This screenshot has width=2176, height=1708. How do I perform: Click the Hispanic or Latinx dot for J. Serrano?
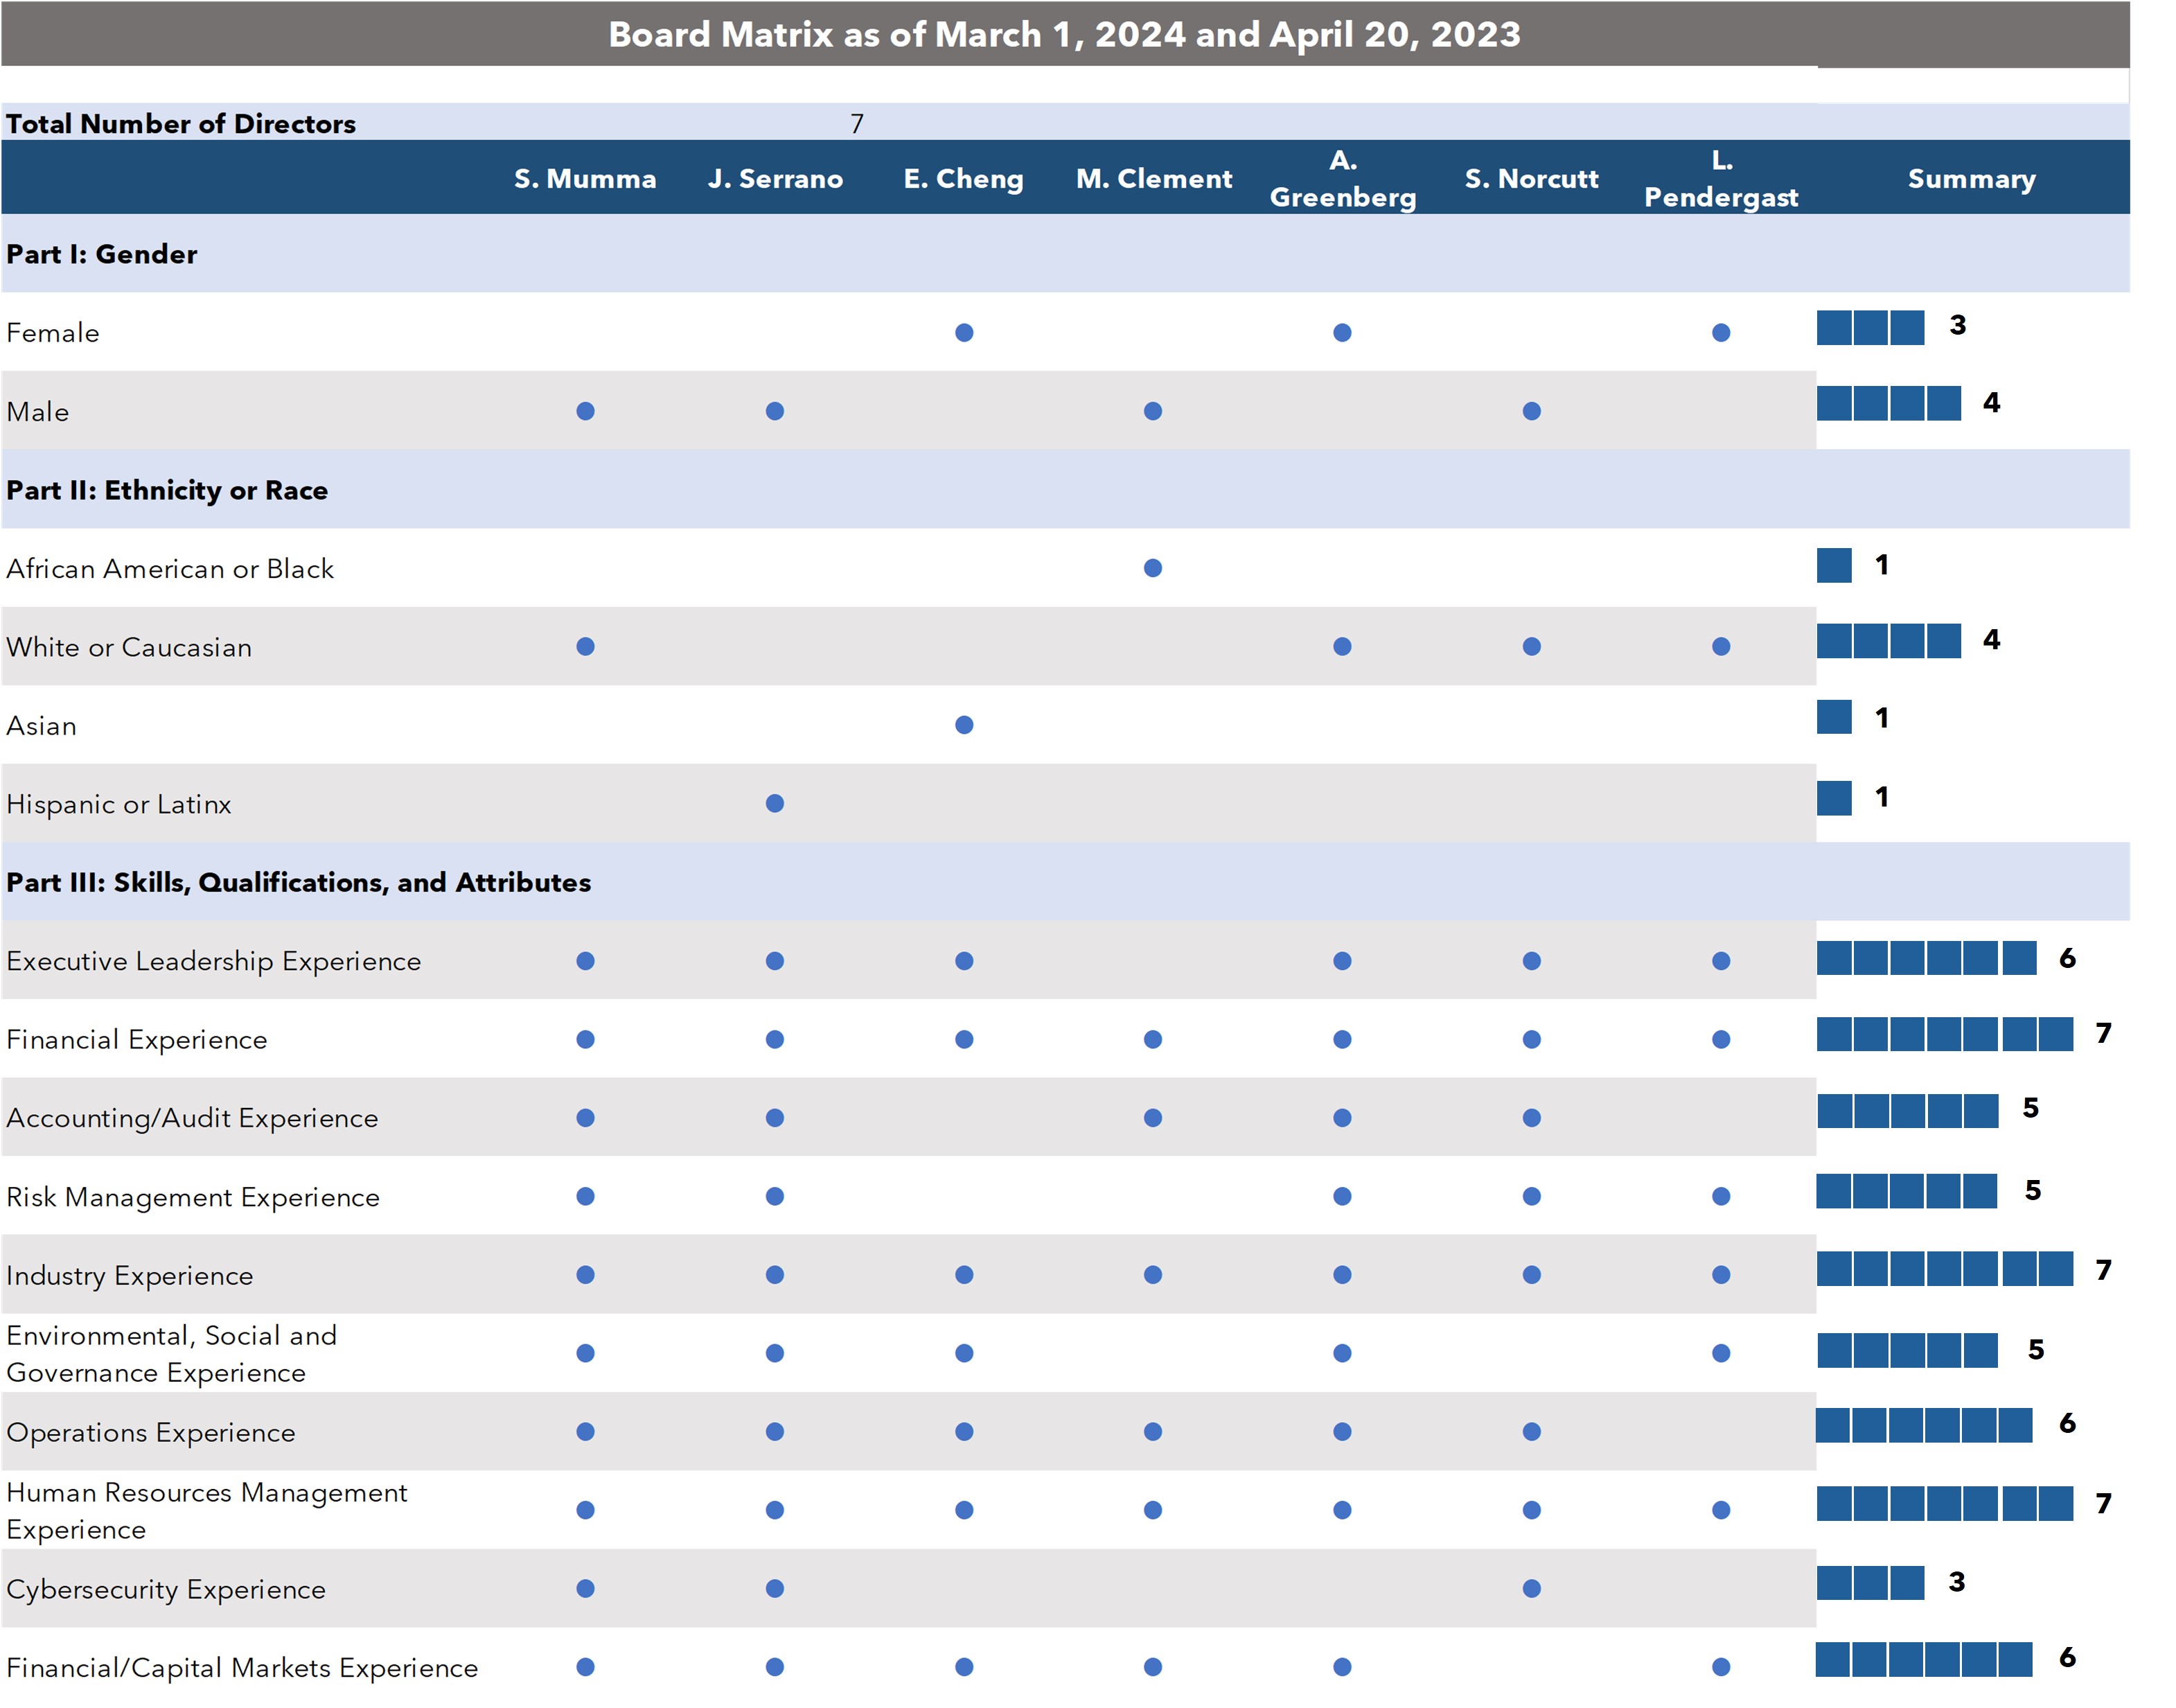pos(775,803)
